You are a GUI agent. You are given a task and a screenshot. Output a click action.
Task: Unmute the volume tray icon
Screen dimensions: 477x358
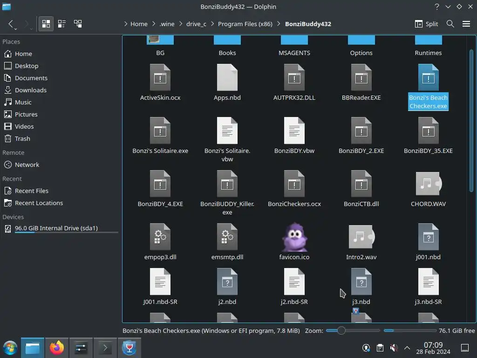point(394,348)
